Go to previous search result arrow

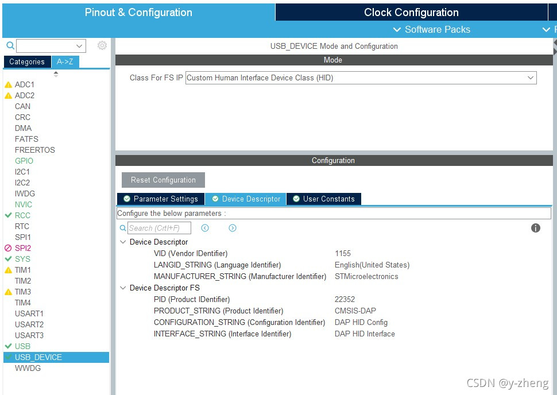pos(205,228)
